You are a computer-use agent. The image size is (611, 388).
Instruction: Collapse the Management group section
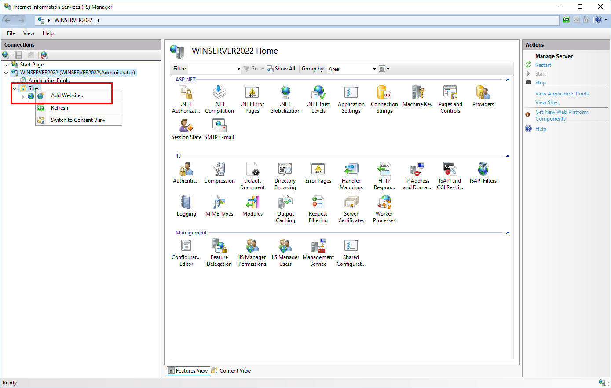(x=508, y=233)
